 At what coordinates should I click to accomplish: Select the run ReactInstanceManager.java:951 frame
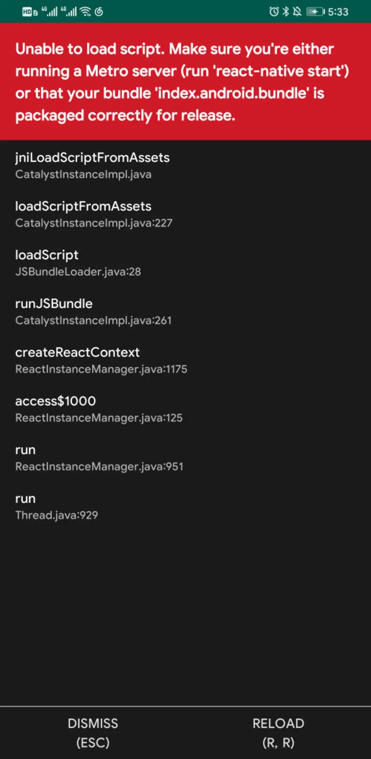click(185, 458)
